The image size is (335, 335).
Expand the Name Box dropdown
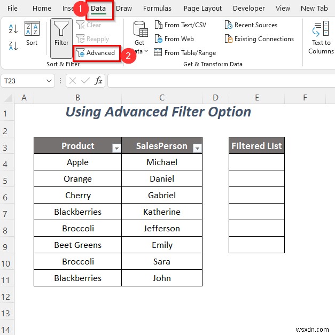point(49,81)
